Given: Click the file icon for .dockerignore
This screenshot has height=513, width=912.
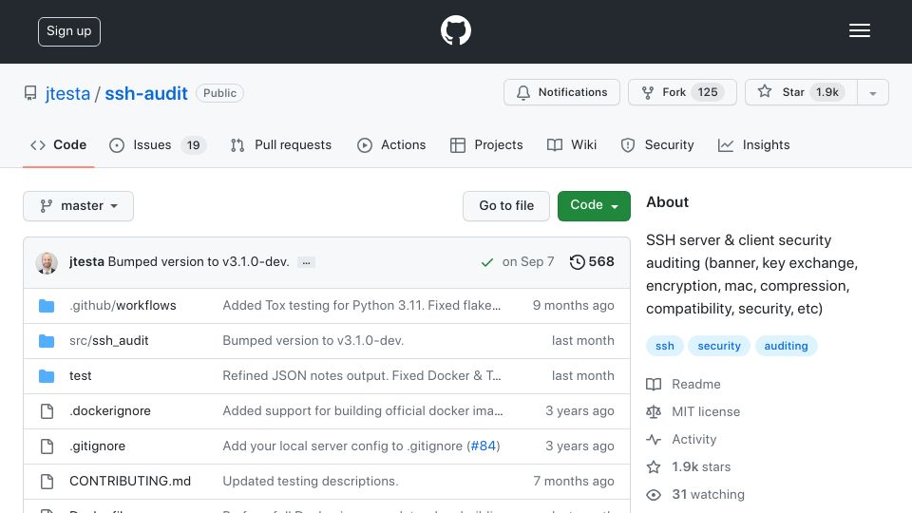Looking at the screenshot, I should pyautogui.click(x=47, y=411).
